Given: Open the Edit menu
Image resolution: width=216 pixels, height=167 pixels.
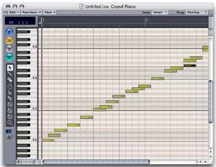Looking at the screenshot, I should tap(14, 12).
